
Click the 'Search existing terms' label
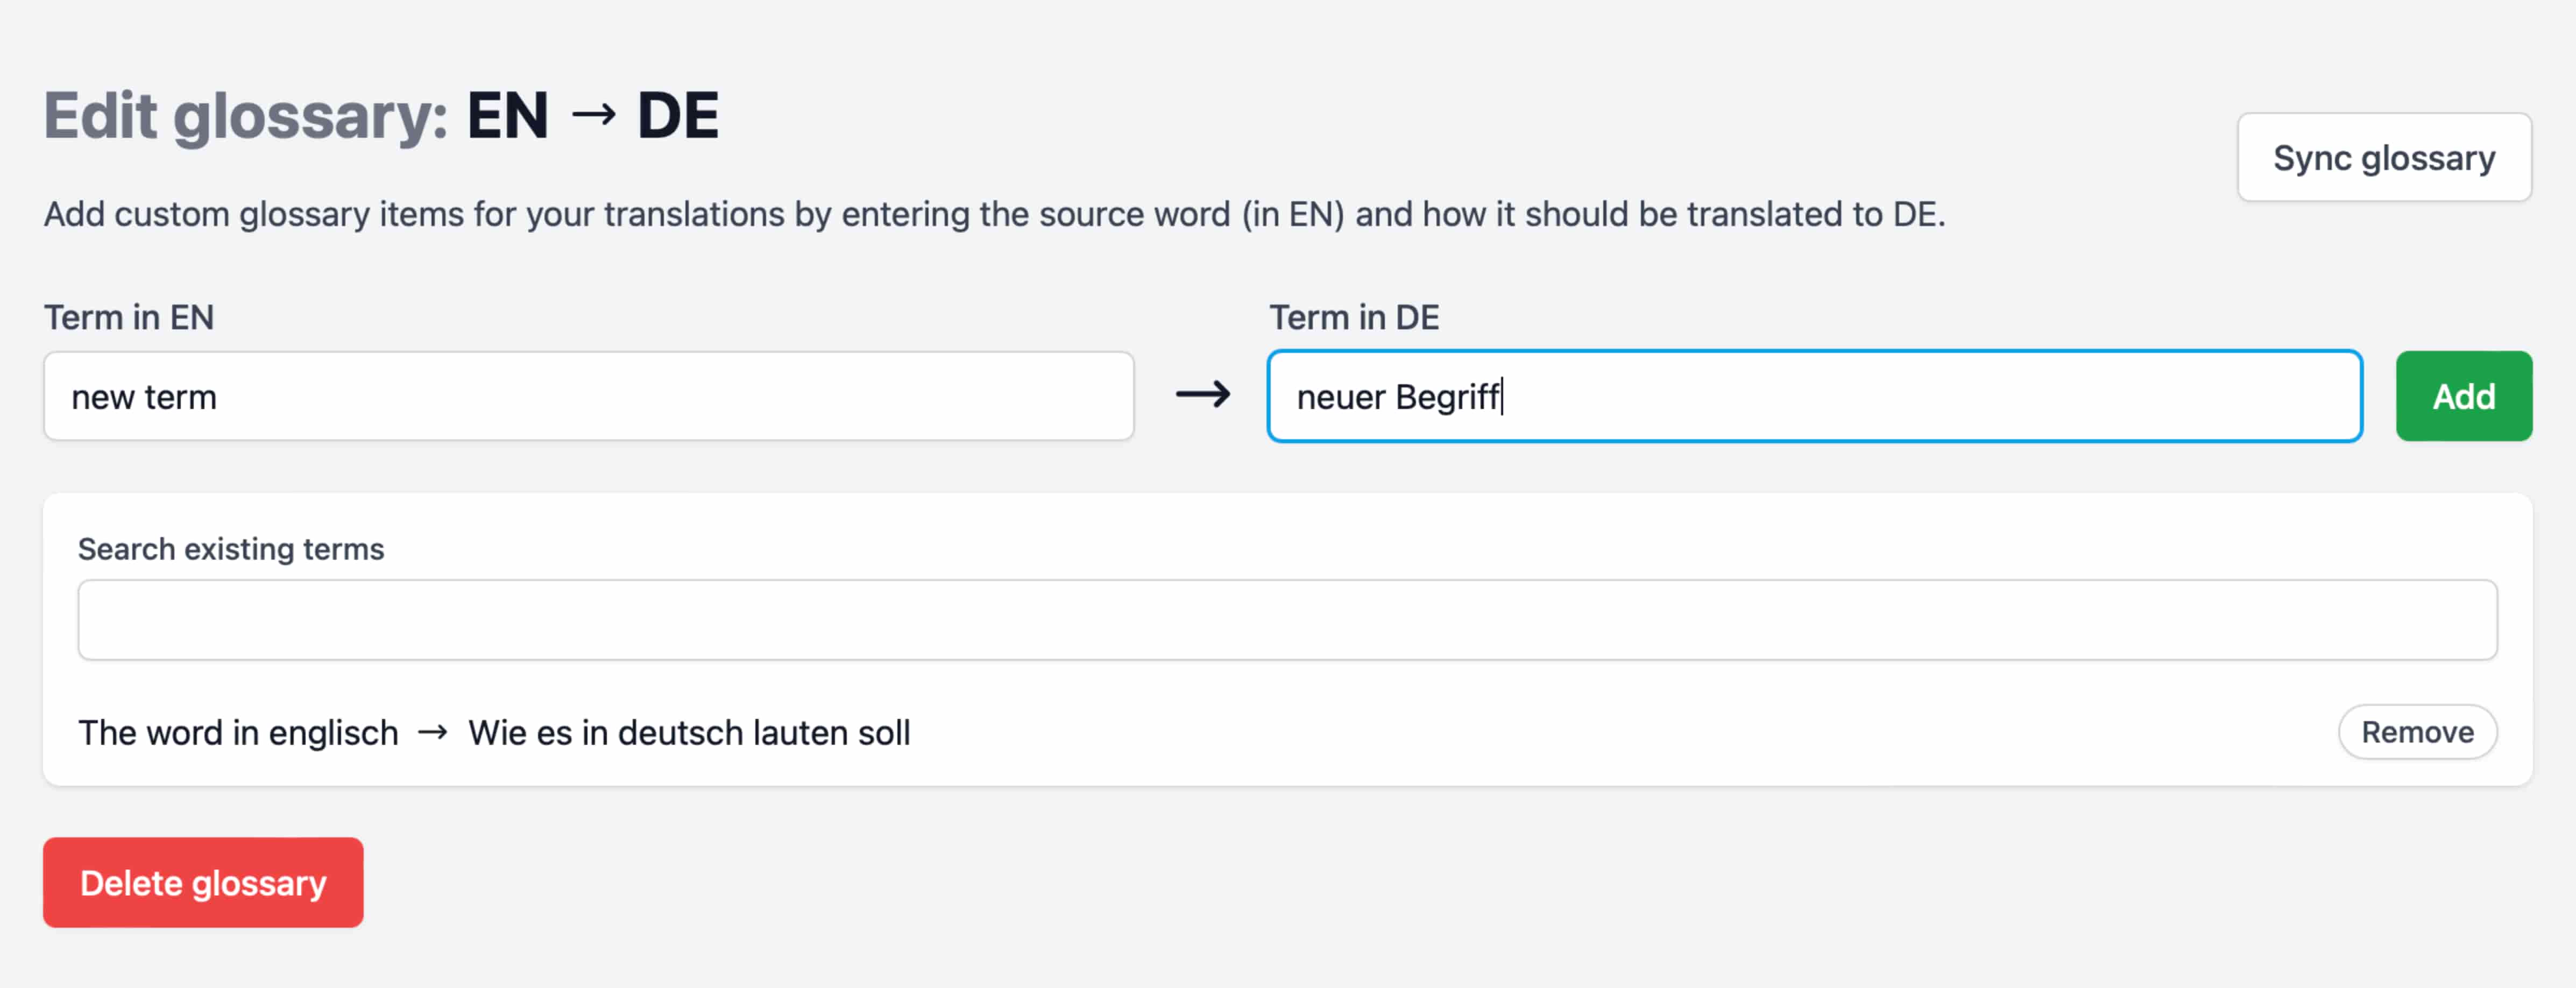pos(231,548)
